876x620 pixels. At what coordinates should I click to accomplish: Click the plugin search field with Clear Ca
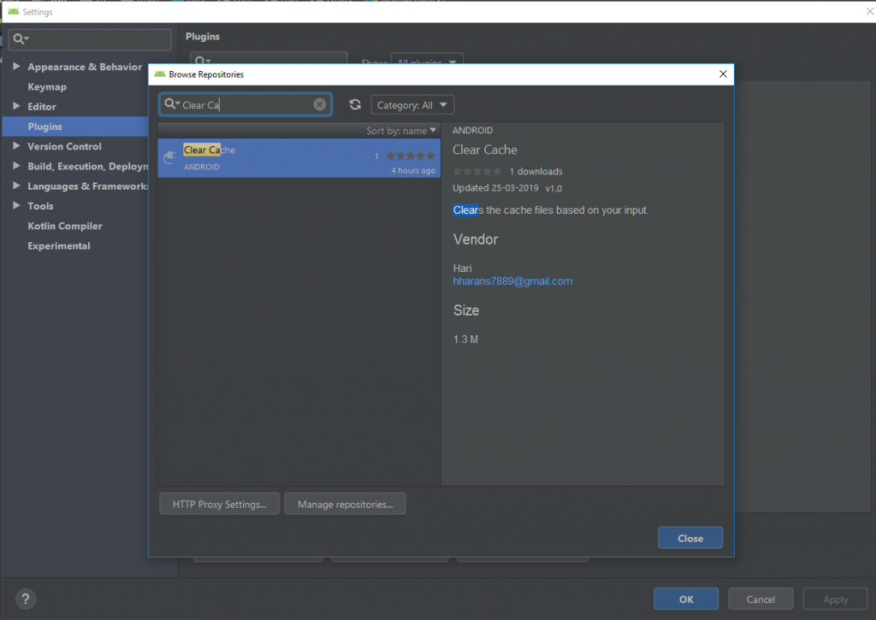[x=246, y=104]
